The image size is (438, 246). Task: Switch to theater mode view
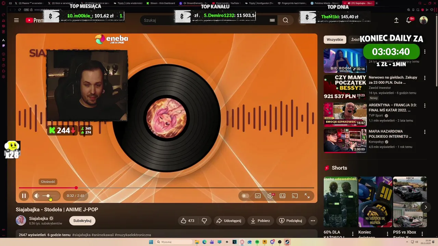pyautogui.click(x=282, y=196)
